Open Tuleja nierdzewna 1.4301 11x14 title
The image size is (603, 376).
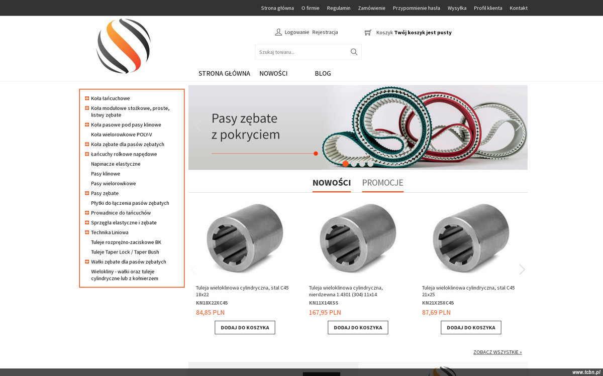346,291
